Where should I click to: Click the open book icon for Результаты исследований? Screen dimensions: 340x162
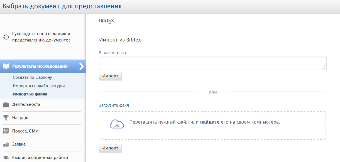(6, 66)
